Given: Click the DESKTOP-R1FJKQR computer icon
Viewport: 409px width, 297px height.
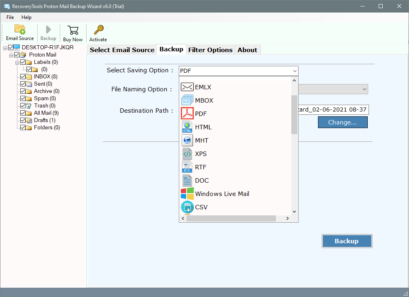Looking at the screenshot, I should coord(17,47).
